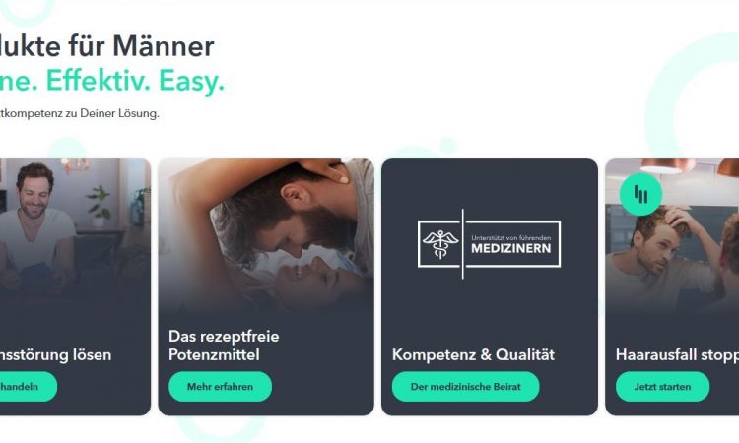Click the green bars logo icon
Screen dimensions: 739x443
(640, 194)
